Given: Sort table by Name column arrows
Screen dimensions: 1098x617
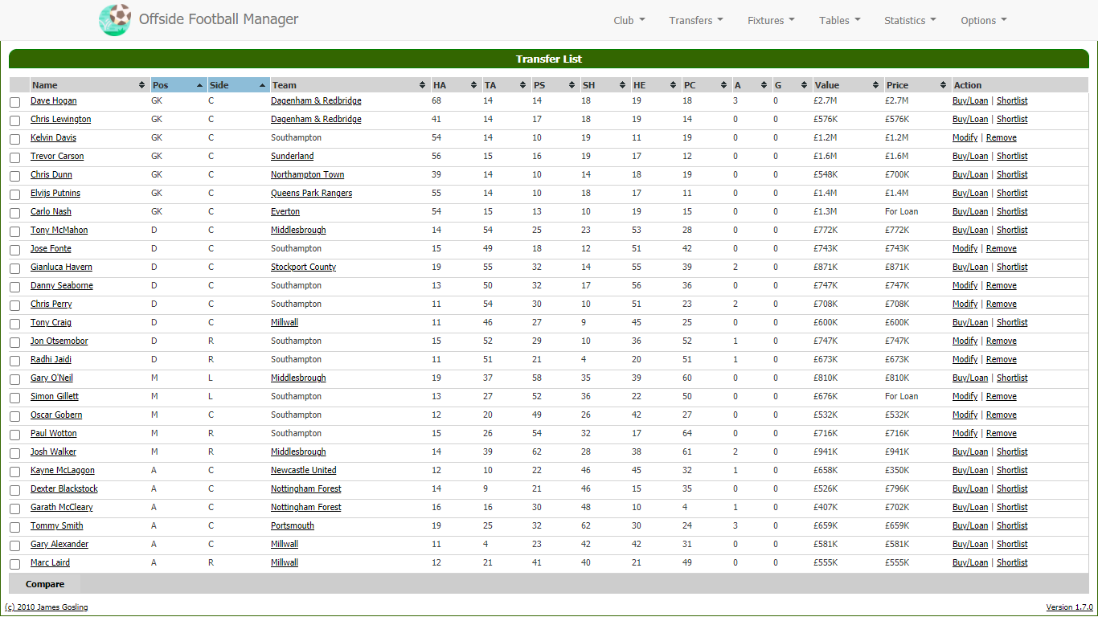Looking at the screenshot, I should point(142,85).
